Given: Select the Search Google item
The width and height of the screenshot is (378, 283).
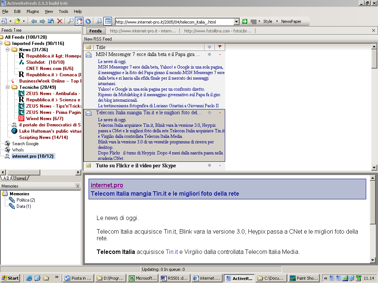Looking at the screenshot, I should pyautogui.click(x=25, y=143).
